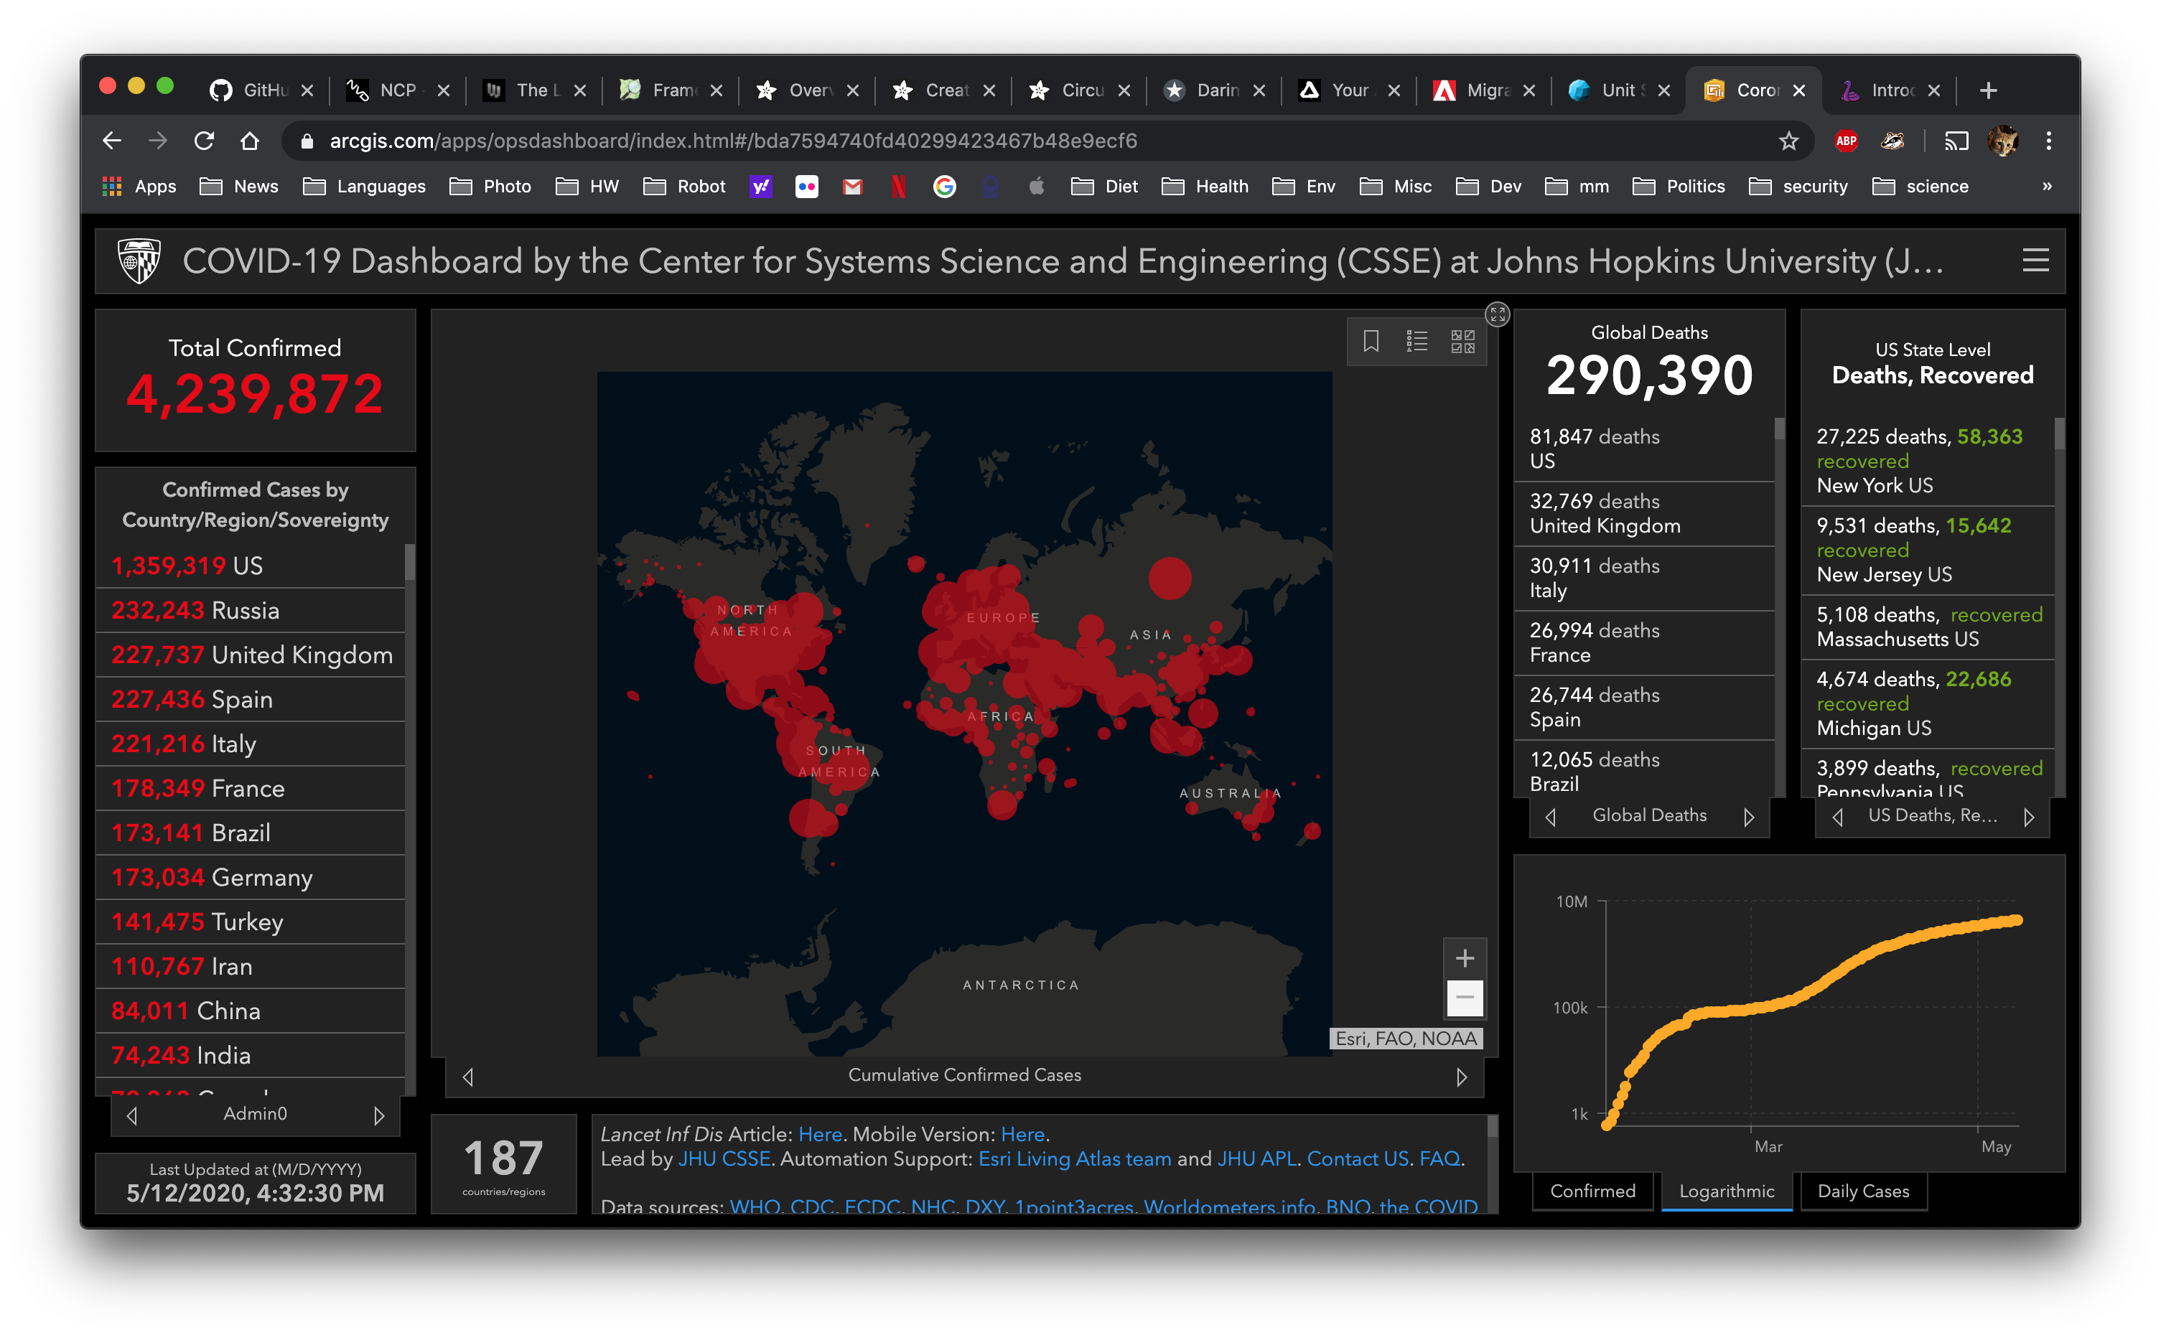Image resolution: width=2161 pixels, height=1335 pixels.
Task: Go to previous map view
Action: (468, 1077)
